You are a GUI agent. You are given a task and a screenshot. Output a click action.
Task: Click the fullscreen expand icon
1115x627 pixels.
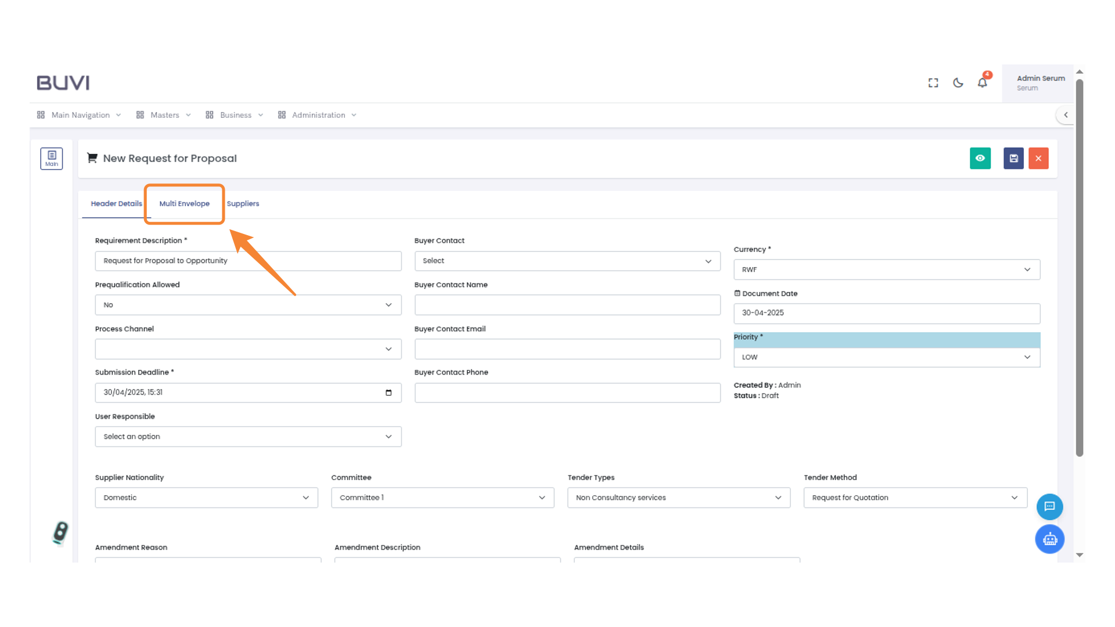click(x=933, y=83)
